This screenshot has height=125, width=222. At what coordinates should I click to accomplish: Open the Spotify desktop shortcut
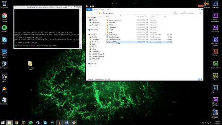[5, 29]
